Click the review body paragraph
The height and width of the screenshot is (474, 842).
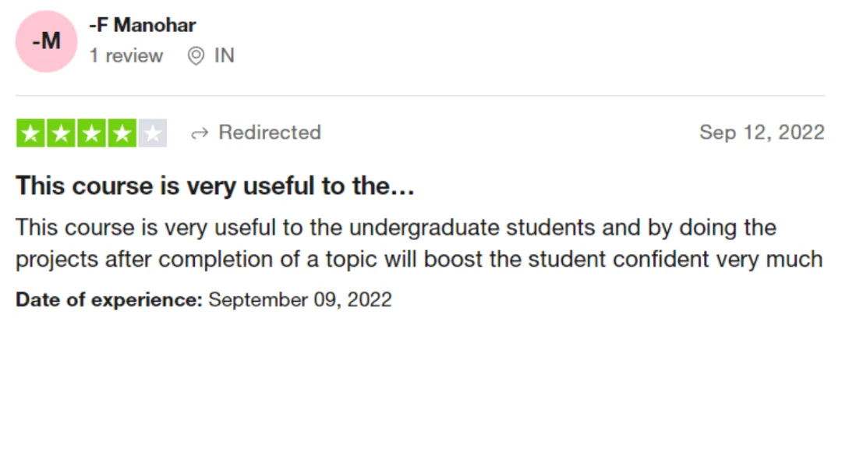tap(419, 243)
